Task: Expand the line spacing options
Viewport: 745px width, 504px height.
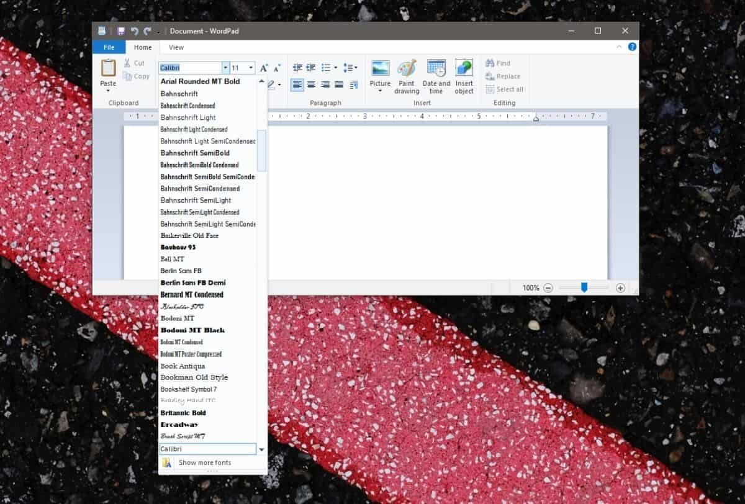Action: (356, 67)
